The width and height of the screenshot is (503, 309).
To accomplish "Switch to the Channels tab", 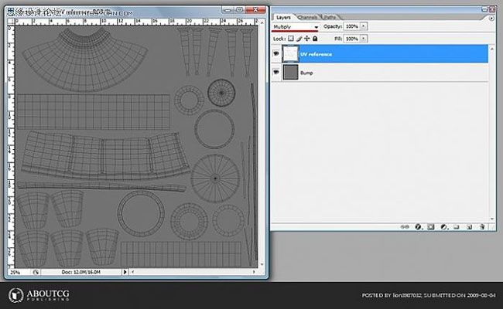I will coord(308,16).
